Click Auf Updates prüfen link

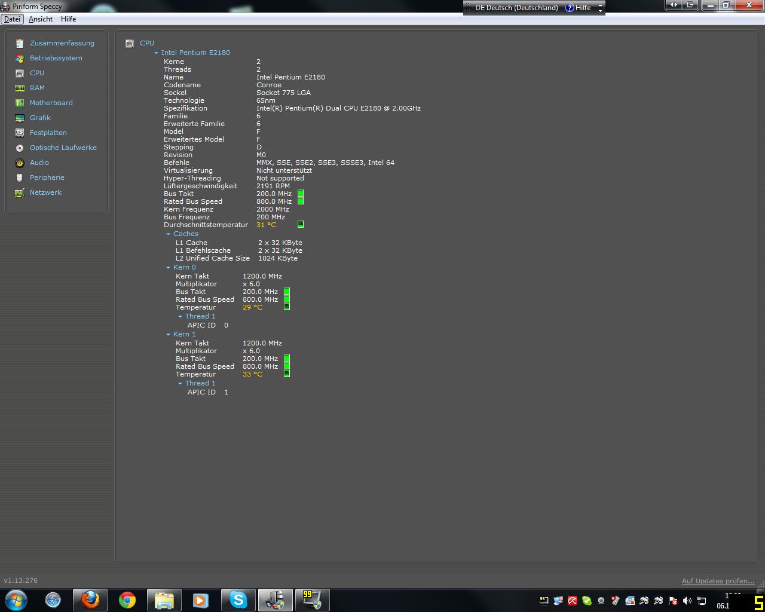click(x=718, y=581)
